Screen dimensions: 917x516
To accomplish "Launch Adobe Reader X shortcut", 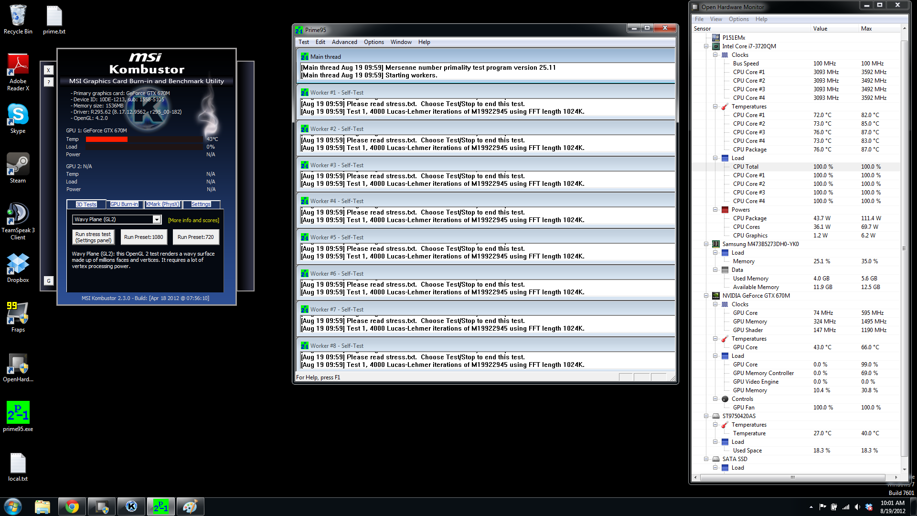I will pyautogui.click(x=18, y=72).
